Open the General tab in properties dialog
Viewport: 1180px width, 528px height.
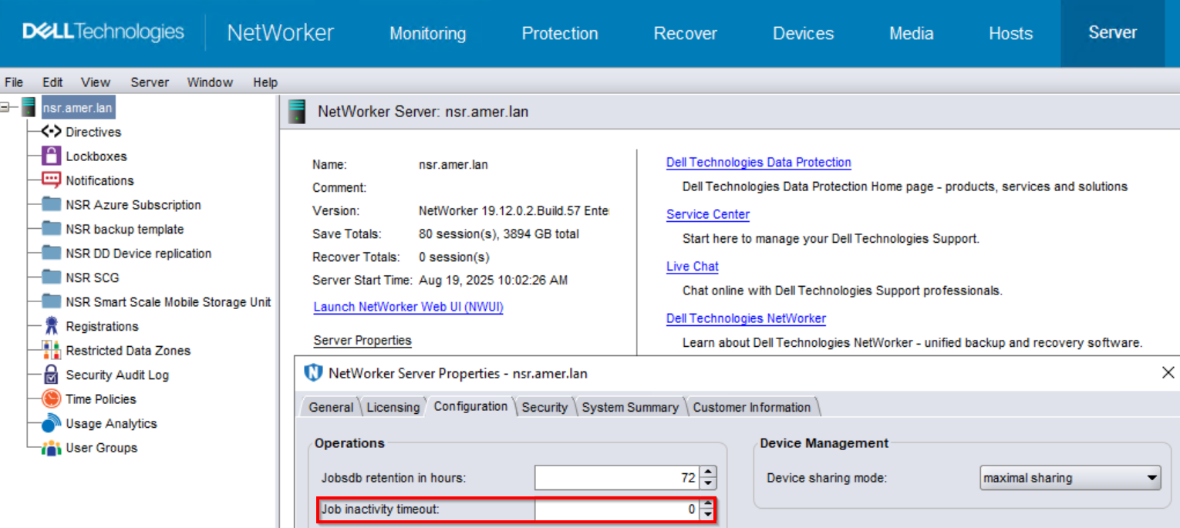(331, 407)
